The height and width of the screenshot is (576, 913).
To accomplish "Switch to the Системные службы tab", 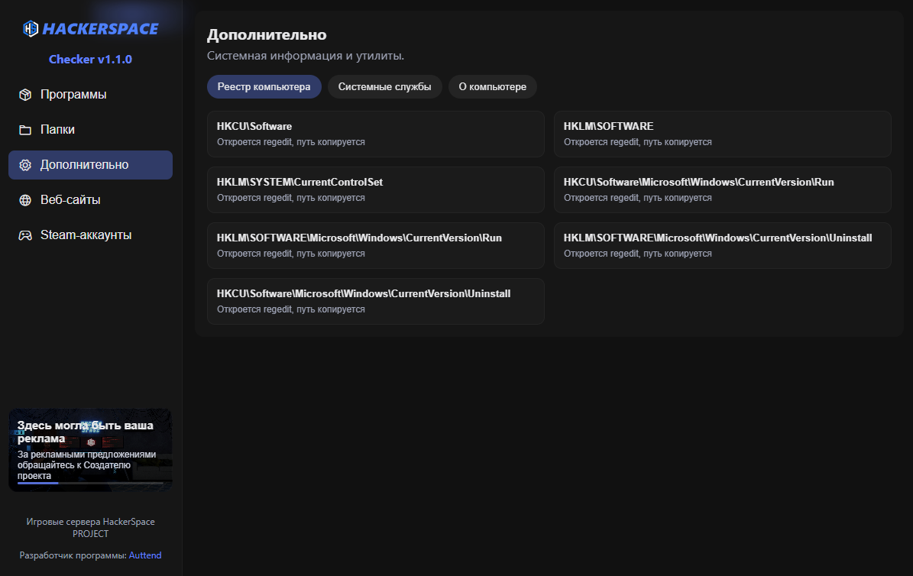I will pos(384,87).
